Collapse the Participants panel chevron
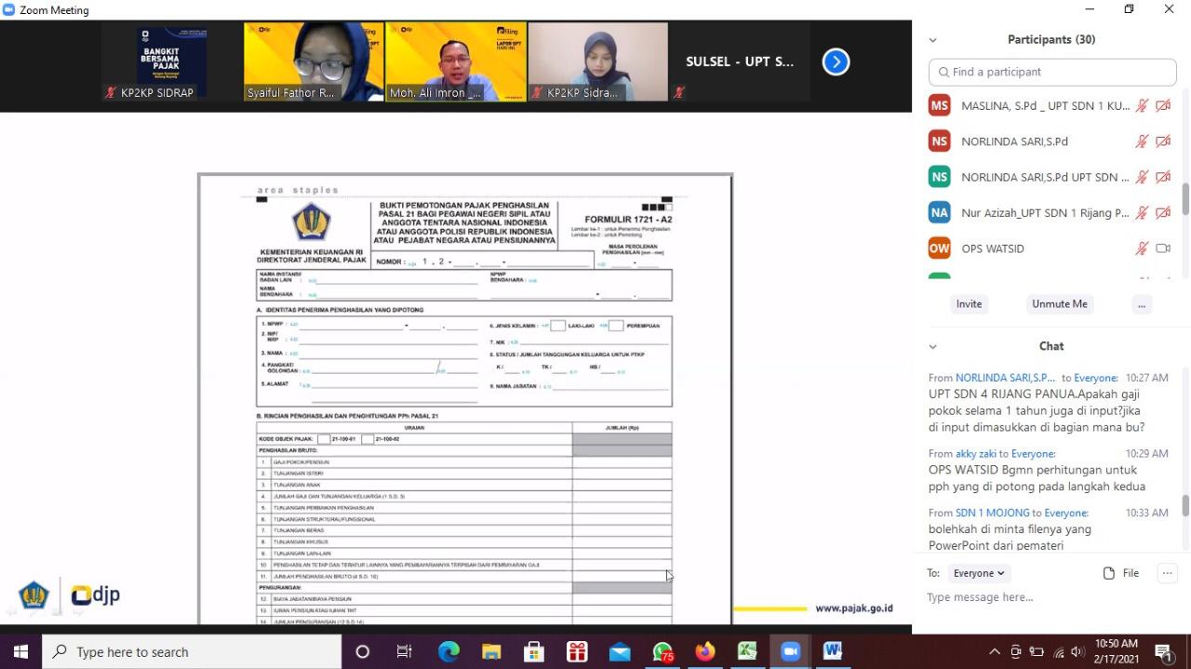This screenshot has width=1191, height=669. (x=932, y=40)
